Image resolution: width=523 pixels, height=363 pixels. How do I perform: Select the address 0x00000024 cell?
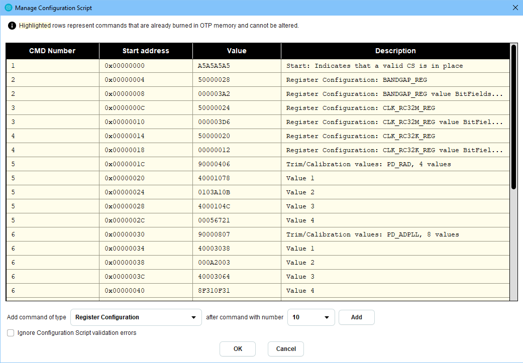click(x=146, y=192)
